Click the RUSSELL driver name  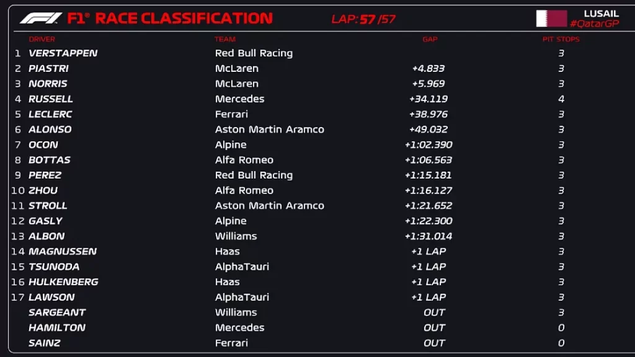[50, 99]
